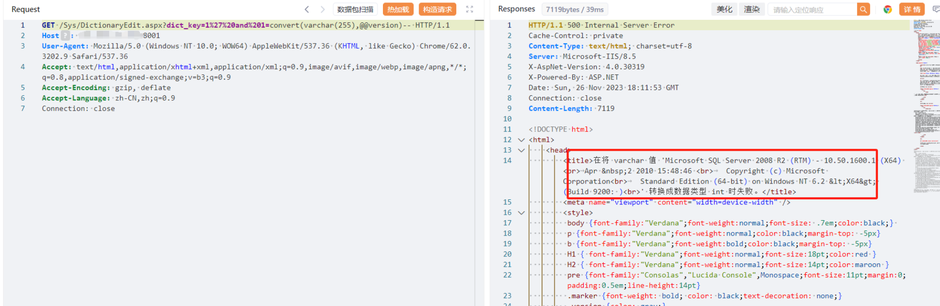This screenshot has width=940, height=306.
Task: Click the <html> tag text on line 12
Action: coord(541,140)
